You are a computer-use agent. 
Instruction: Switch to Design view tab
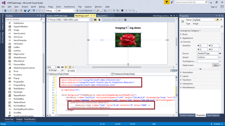click(x=53, y=70)
